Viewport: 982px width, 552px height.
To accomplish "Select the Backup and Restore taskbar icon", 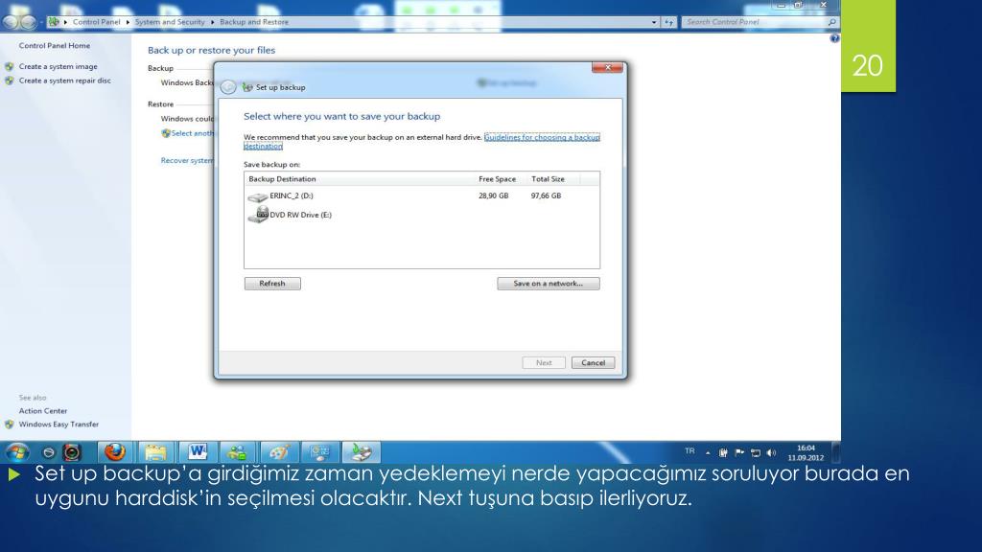I will 362,452.
